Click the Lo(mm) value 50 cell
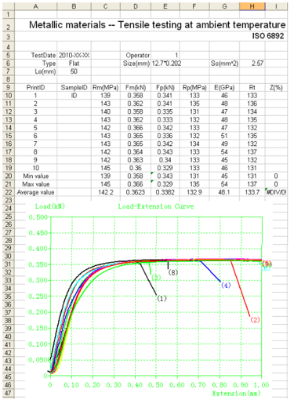Viewport: 294px width, 404px height. pyautogui.click(x=74, y=71)
